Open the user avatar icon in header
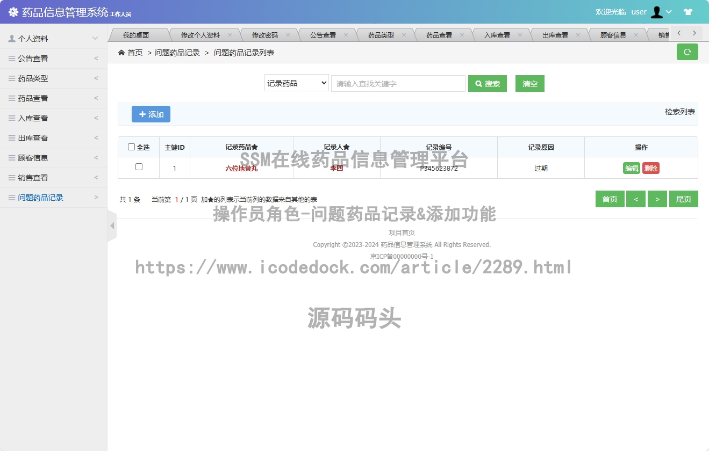 [x=657, y=12]
